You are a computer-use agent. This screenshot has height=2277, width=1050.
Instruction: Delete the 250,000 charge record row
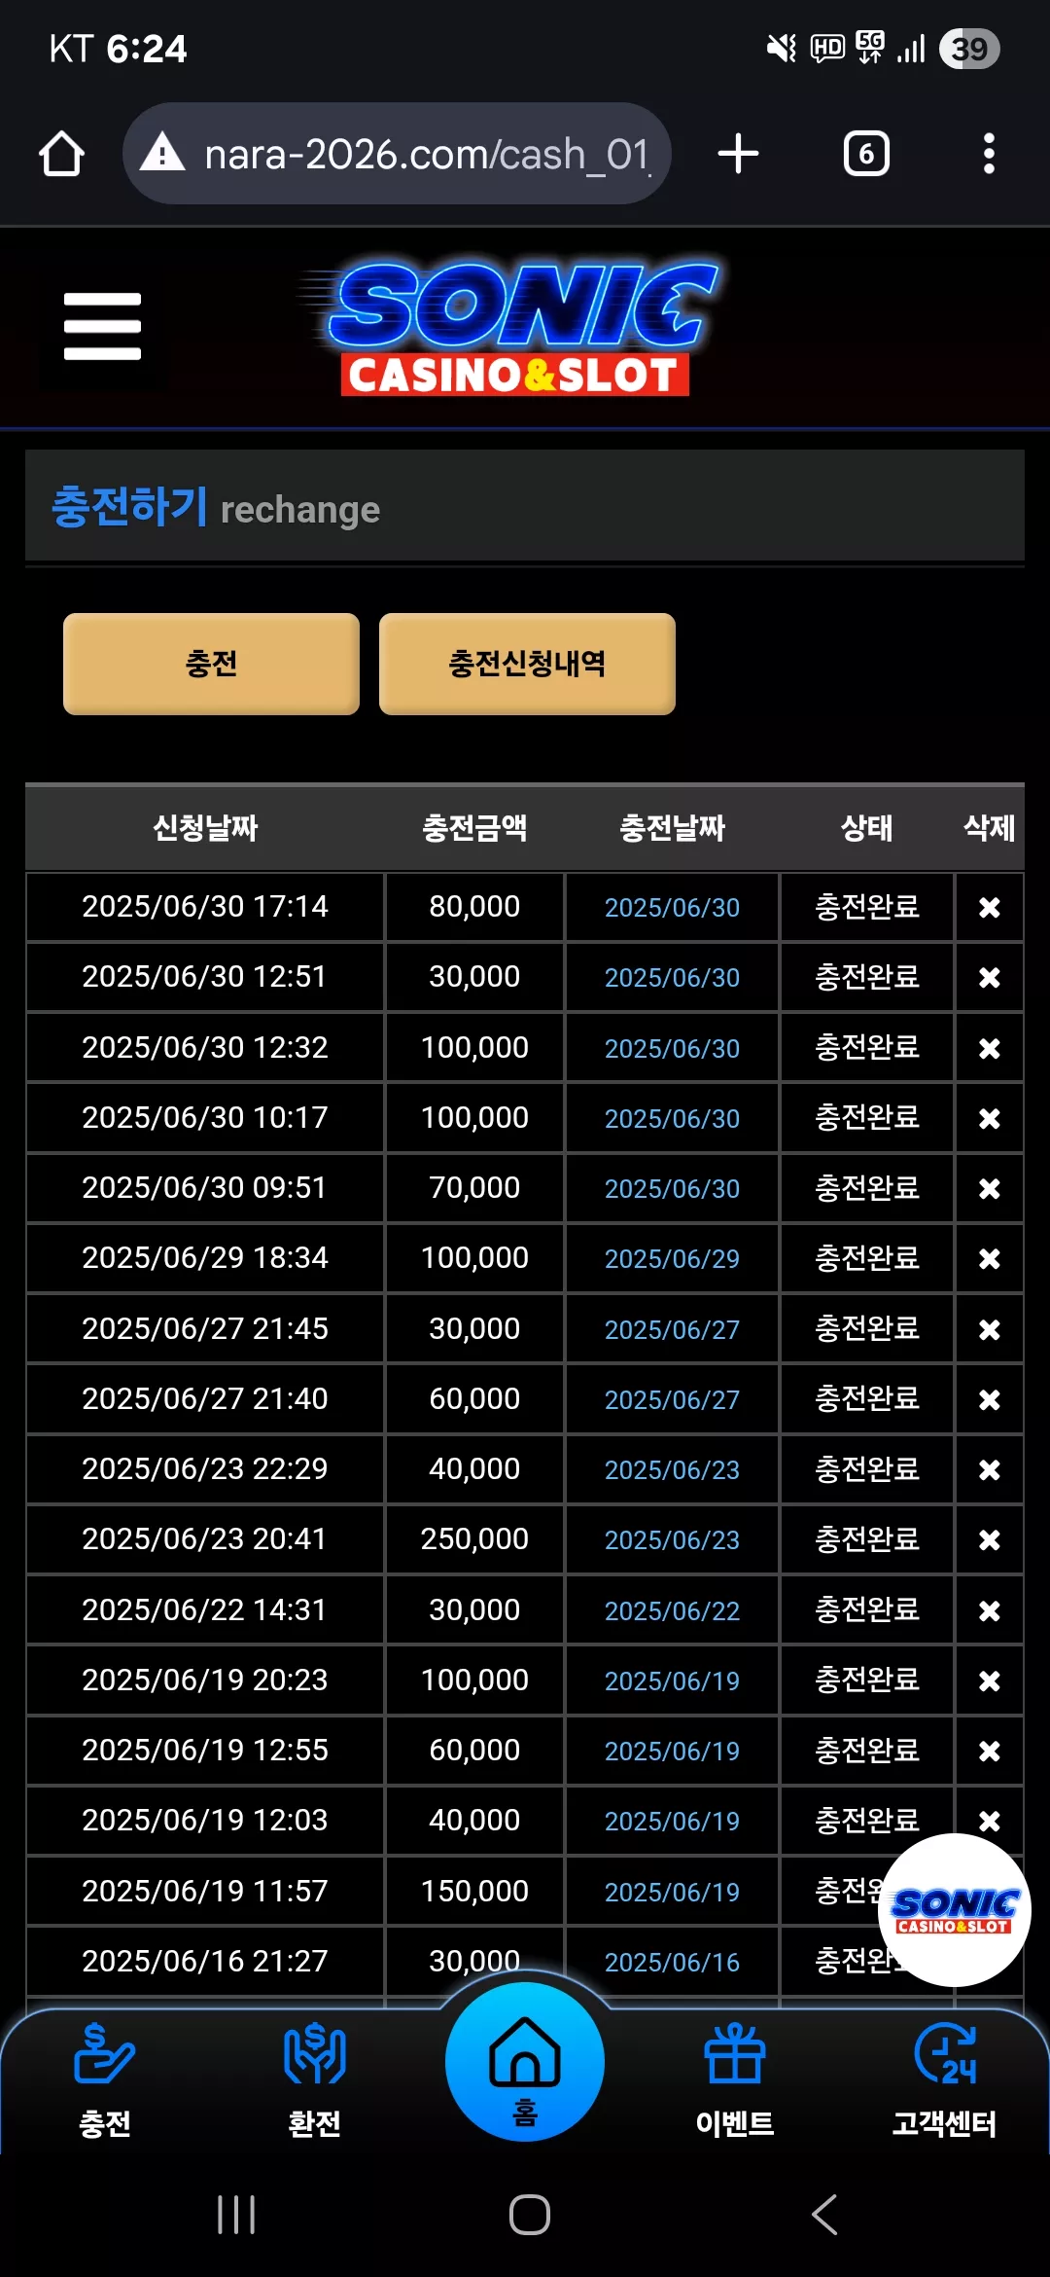pyautogui.click(x=990, y=1539)
